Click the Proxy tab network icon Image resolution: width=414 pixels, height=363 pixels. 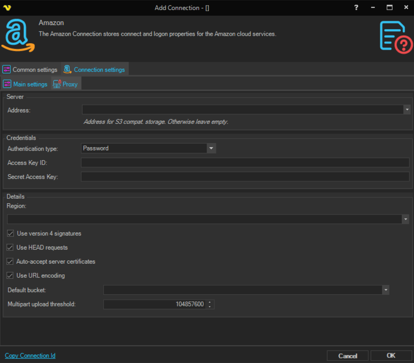57,84
